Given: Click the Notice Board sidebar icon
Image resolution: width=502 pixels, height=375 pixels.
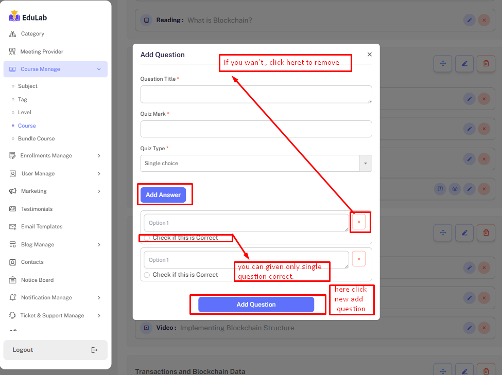Looking at the screenshot, I should (x=12, y=280).
